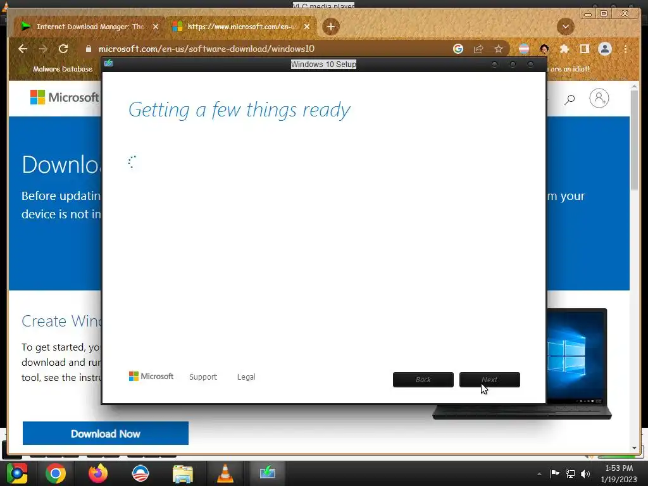The image size is (648, 486).
Task: Open the striped flag extension icon
Action: click(x=523, y=49)
